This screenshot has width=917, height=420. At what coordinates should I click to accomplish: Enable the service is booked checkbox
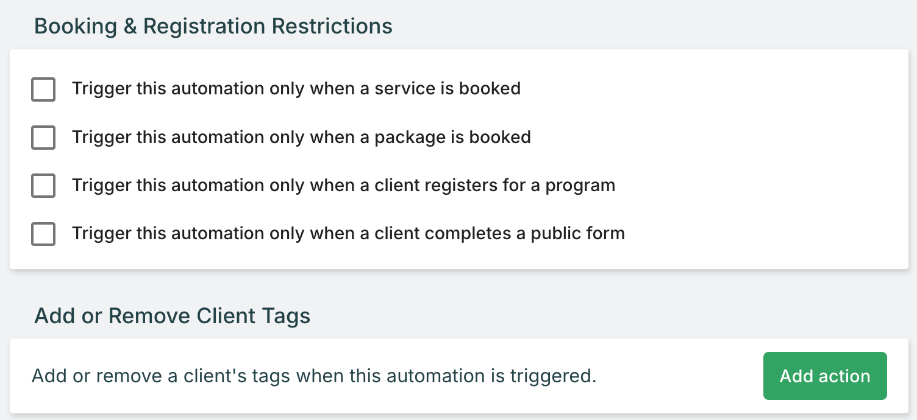[43, 89]
